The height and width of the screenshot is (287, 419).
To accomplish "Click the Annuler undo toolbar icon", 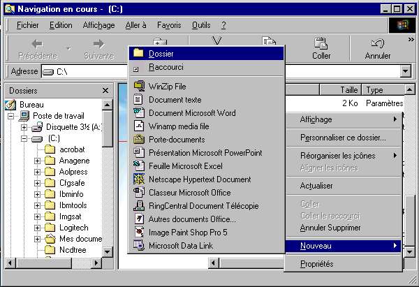I will point(378,43).
